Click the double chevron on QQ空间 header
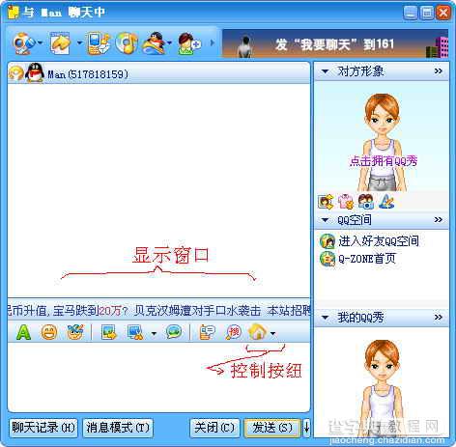The width and height of the screenshot is (456, 447). coord(438,220)
